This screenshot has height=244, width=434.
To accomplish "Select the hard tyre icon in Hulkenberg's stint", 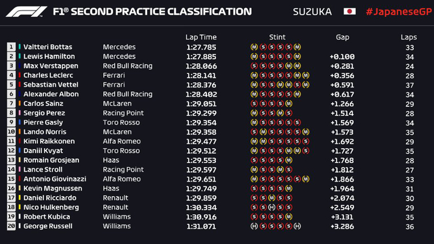I will click(x=272, y=207).
